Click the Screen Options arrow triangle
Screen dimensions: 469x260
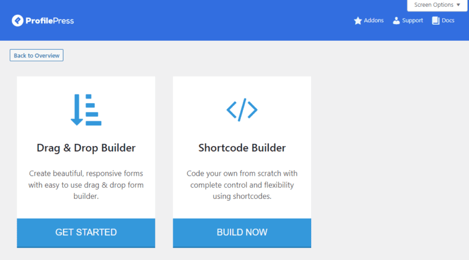click(x=458, y=5)
